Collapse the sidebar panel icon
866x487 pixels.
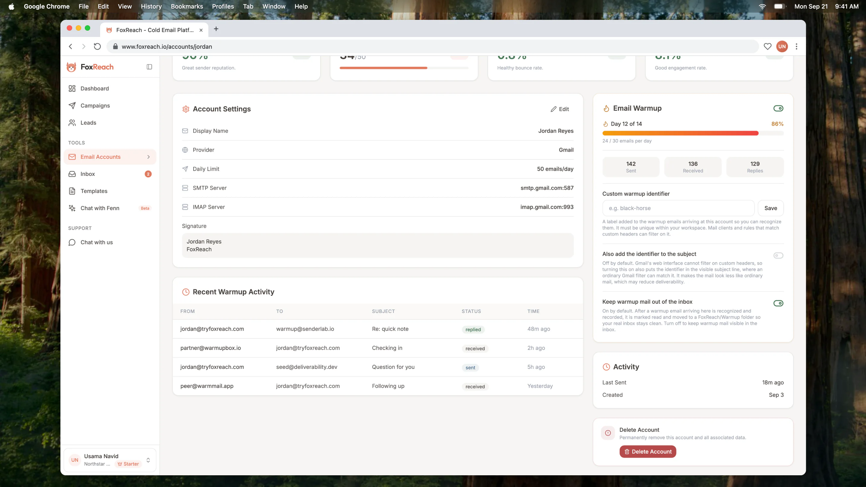click(149, 67)
